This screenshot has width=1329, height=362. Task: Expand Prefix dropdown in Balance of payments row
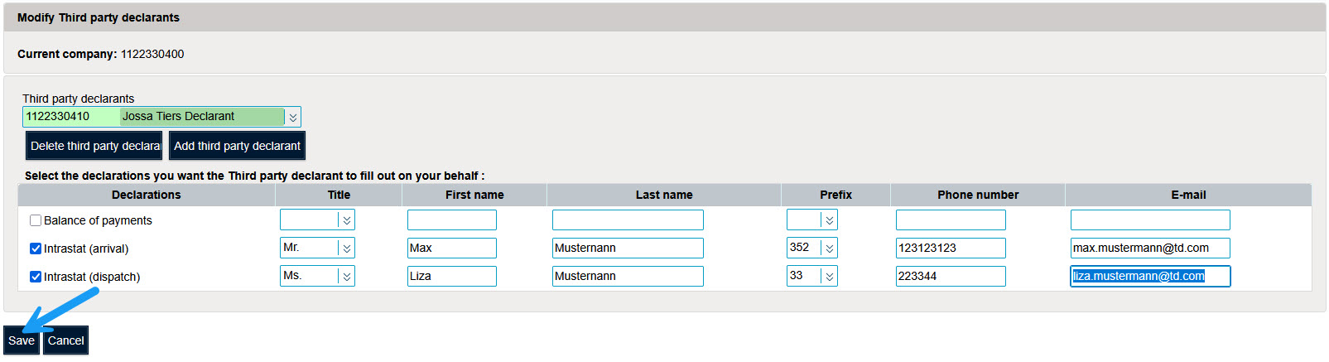click(x=829, y=220)
